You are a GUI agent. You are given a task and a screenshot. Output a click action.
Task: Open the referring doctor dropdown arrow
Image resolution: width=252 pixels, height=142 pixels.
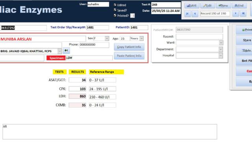(59, 51)
